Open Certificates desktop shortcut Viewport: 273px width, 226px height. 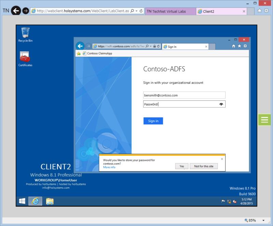25,59
